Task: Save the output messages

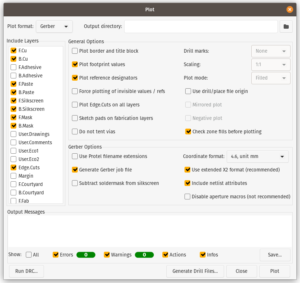Action: tap(275, 255)
